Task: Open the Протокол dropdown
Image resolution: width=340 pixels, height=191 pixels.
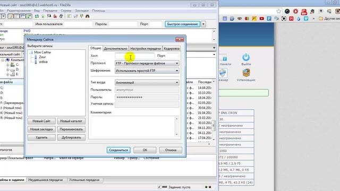Action: [x=147, y=63]
